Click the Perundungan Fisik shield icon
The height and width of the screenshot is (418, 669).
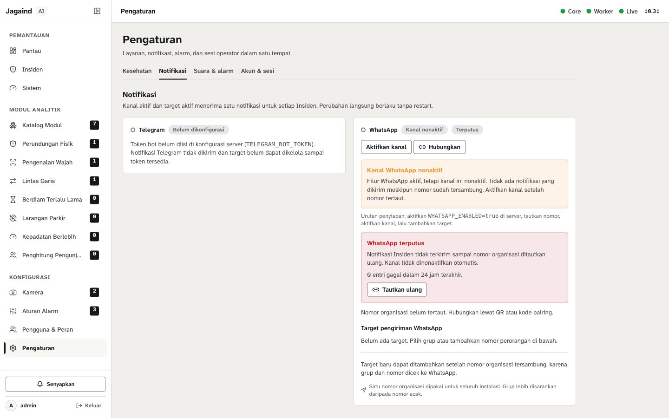tap(13, 144)
